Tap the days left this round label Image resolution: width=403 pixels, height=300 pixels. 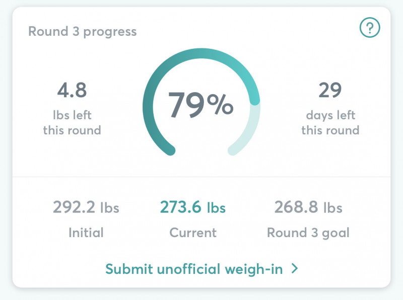pos(330,123)
